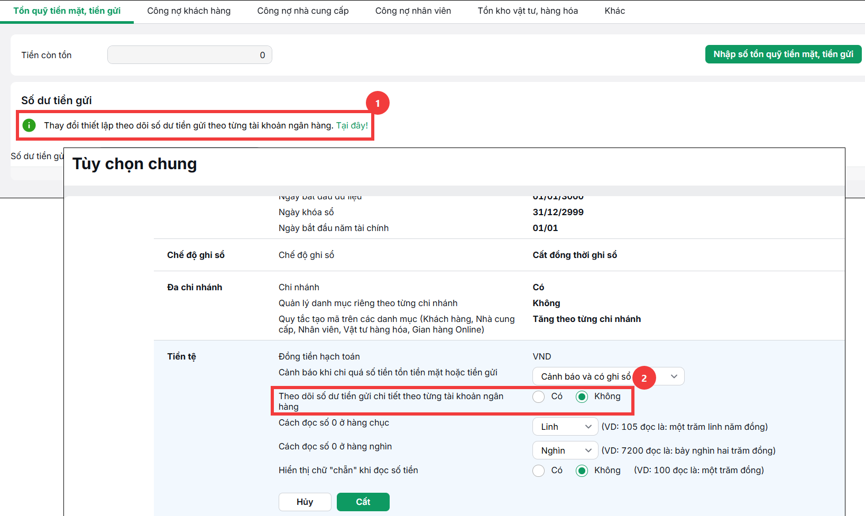Open Tồn kho vật tư, hàng hóa tab
This screenshot has height=516, width=865.
click(x=528, y=11)
